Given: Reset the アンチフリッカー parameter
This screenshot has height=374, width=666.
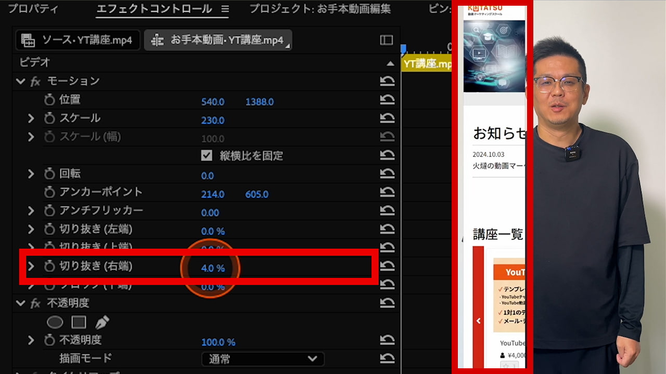Looking at the screenshot, I should [x=387, y=211].
